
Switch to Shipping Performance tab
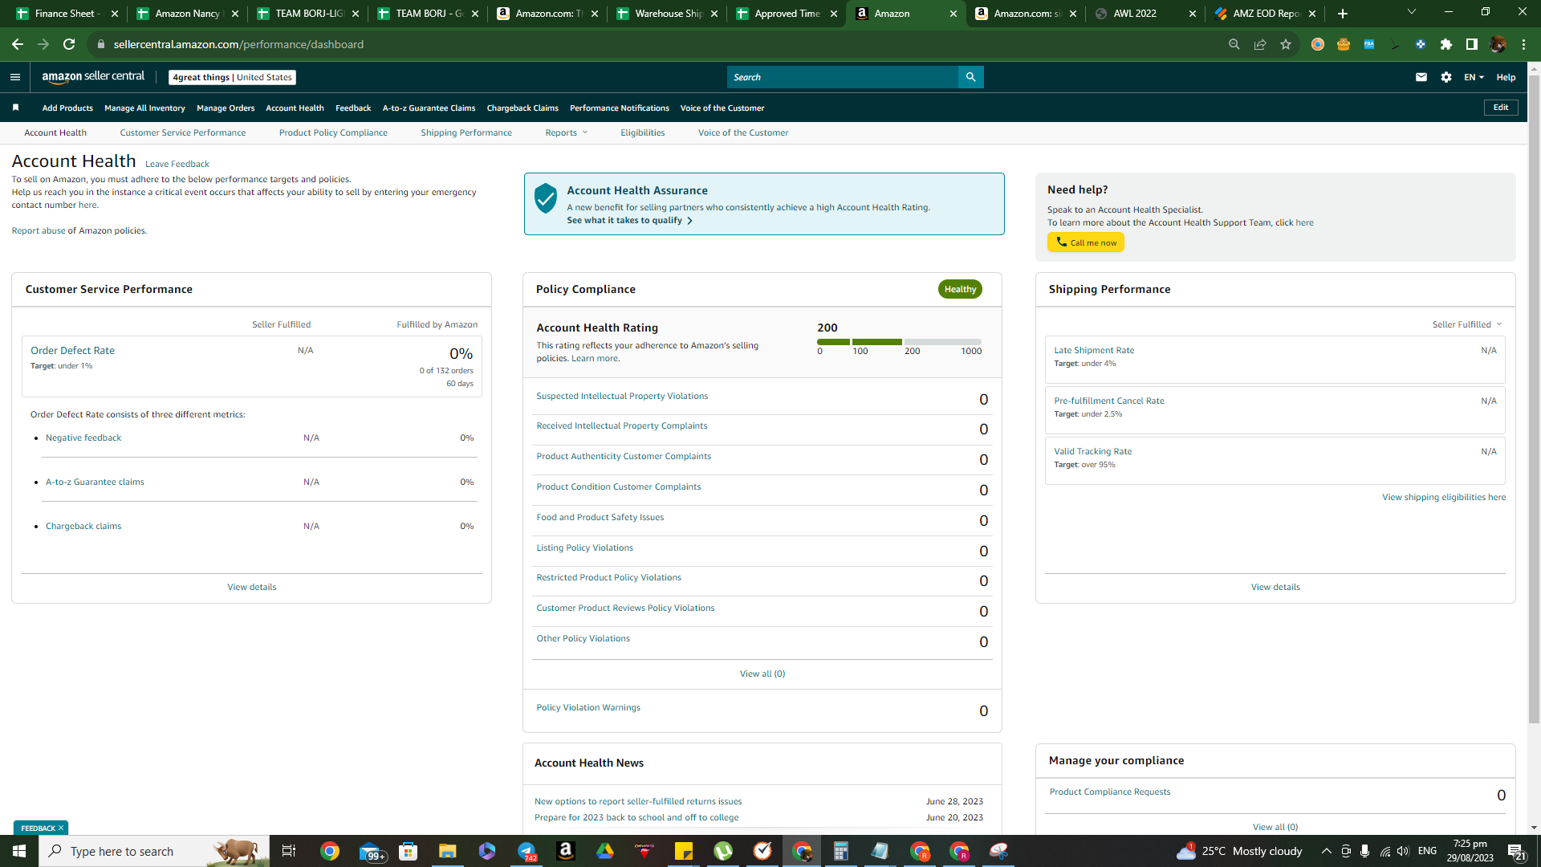click(x=466, y=132)
